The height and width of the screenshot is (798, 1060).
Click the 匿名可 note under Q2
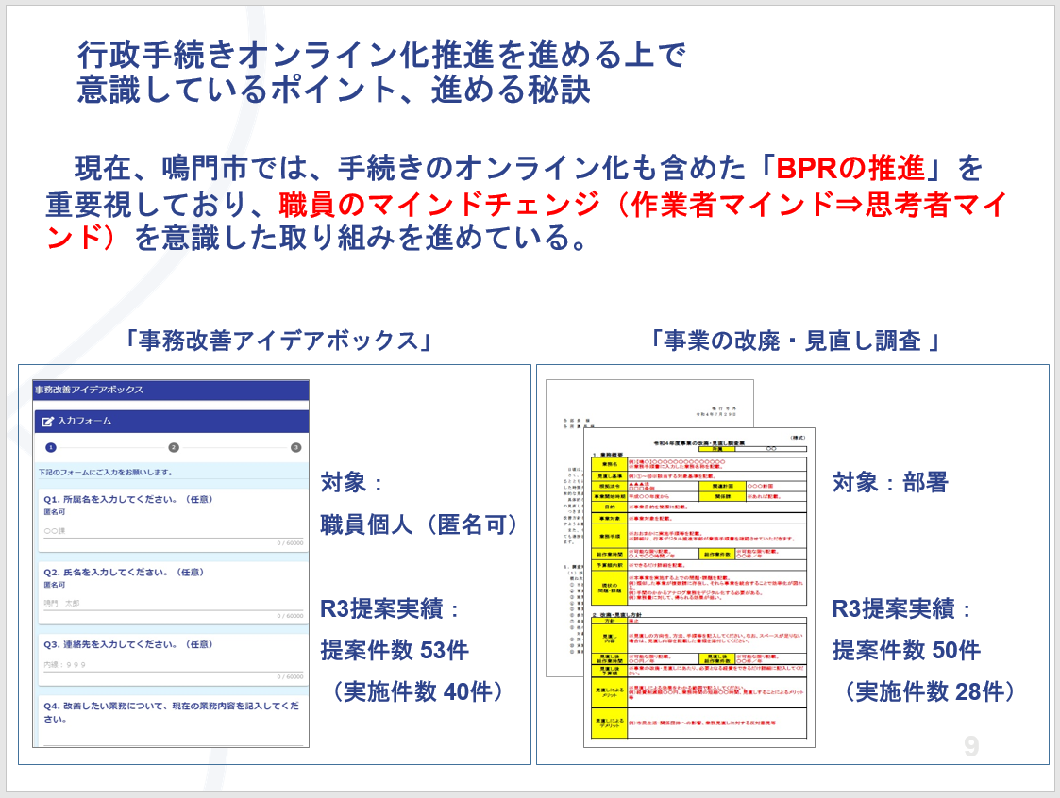pyautogui.click(x=55, y=585)
